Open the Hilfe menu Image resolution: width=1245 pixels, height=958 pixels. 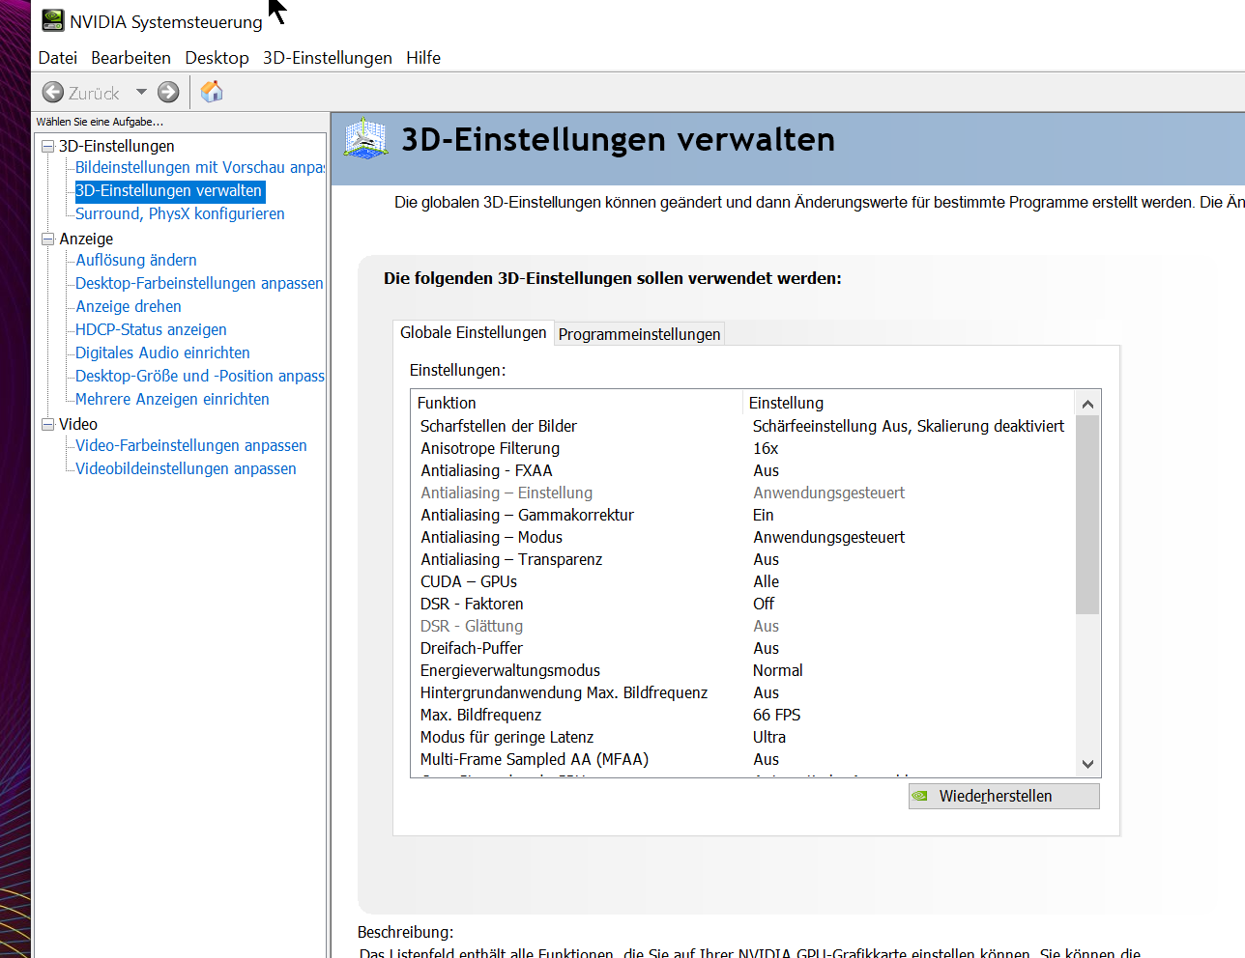pyautogui.click(x=423, y=58)
